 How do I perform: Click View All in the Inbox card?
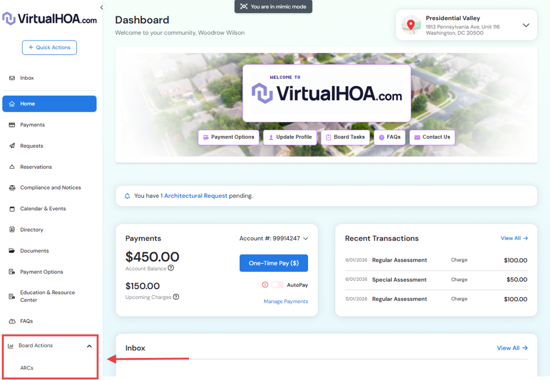[x=512, y=348]
